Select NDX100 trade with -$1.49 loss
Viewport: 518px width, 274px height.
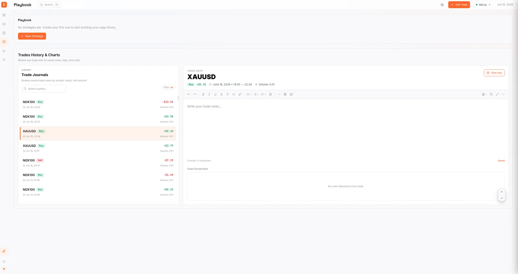coord(98,177)
